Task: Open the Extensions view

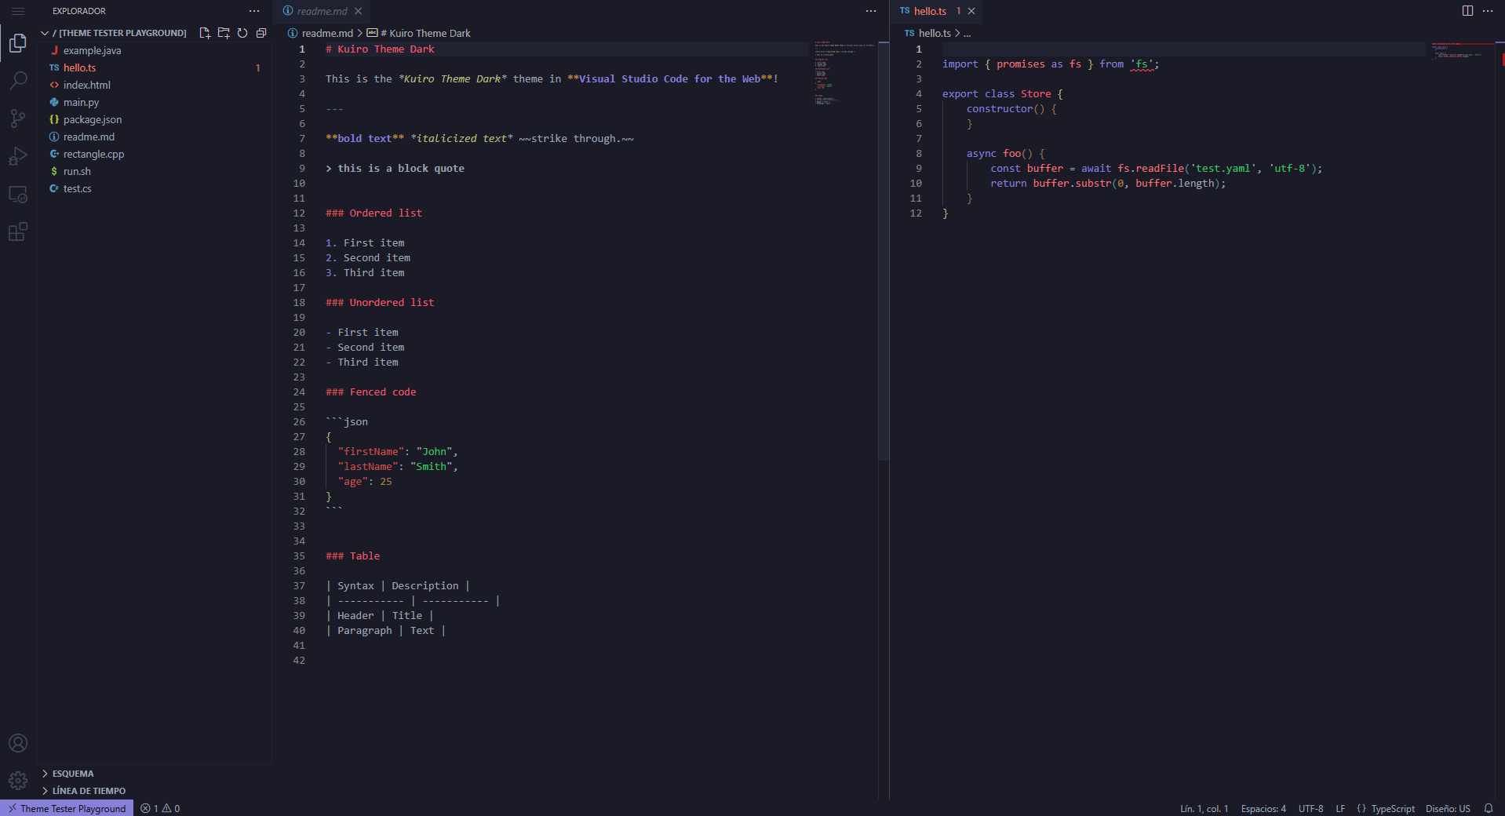Action: pyautogui.click(x=18, y=231)
